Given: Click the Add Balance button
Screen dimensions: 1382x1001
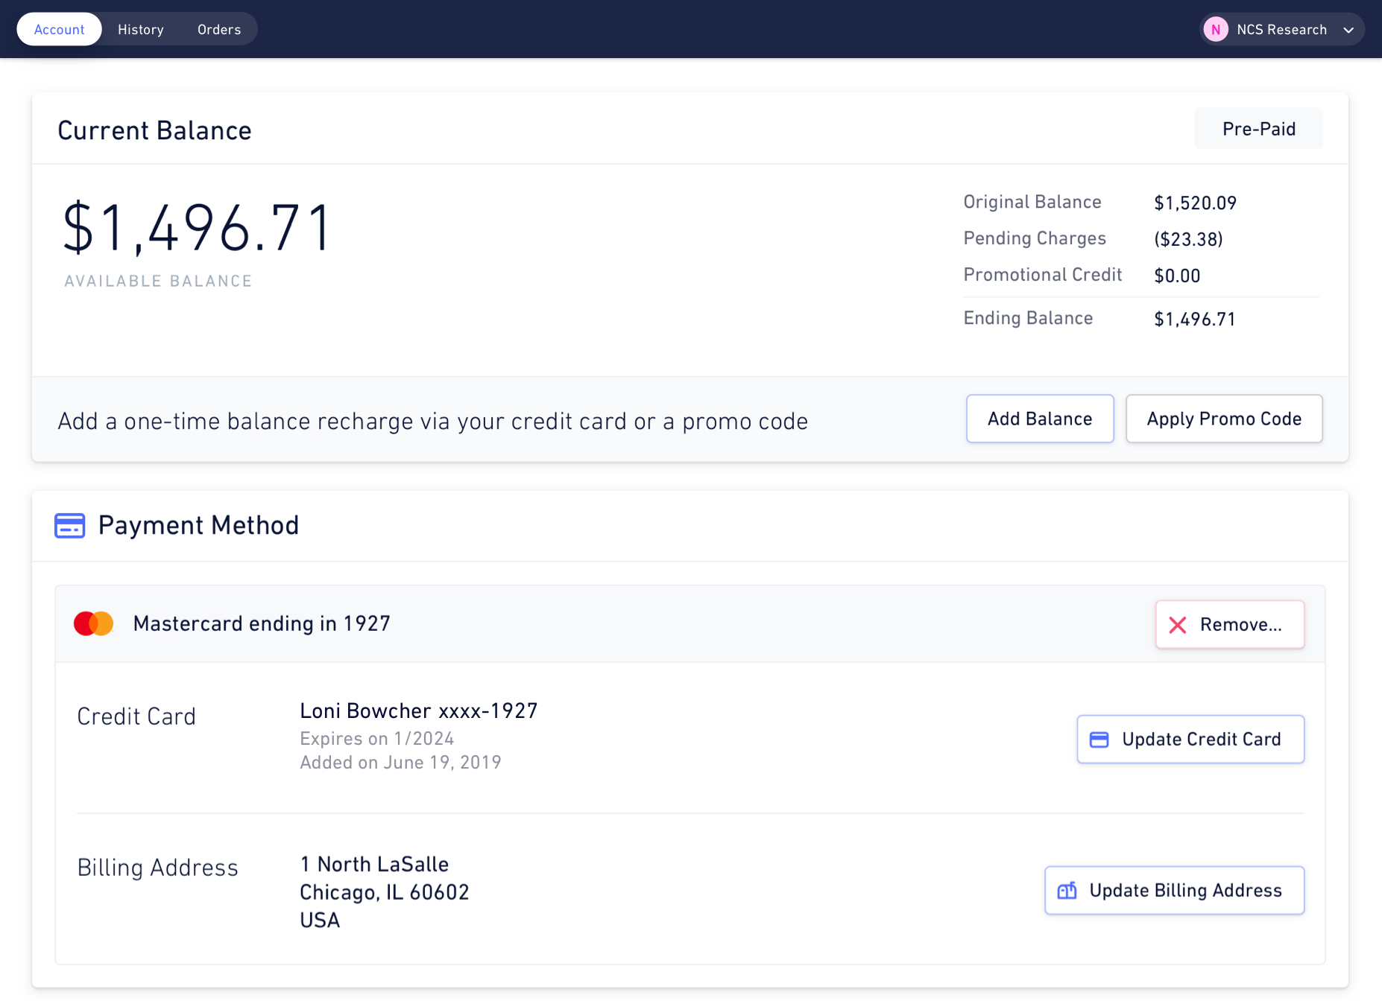Looking at the screenshot, I should tap(1039, 419).
